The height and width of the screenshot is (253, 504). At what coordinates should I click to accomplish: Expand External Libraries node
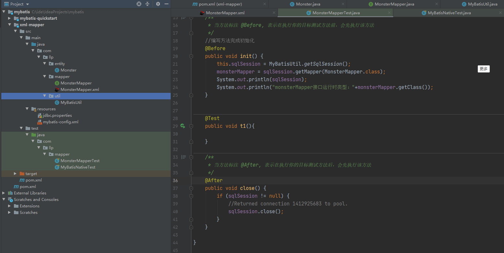[4, 193]
